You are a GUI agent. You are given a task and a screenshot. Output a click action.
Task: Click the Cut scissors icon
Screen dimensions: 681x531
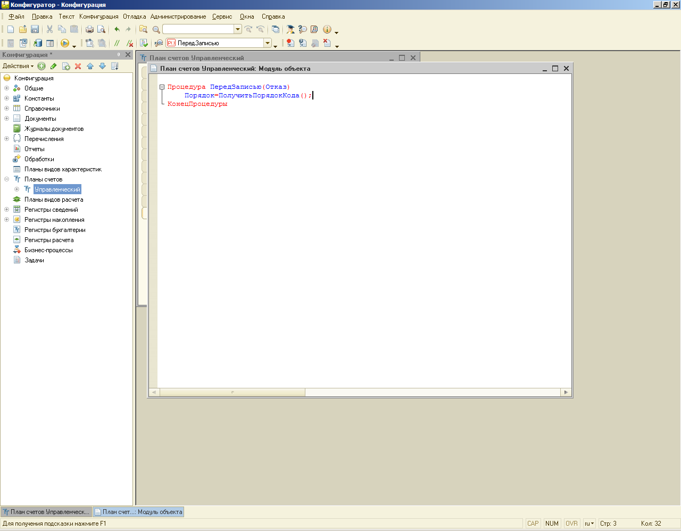pos(49,29)
